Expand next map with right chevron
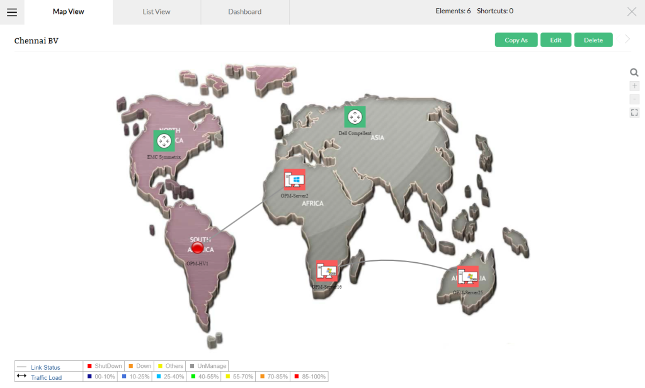The height and width of the screenshot is (388, 645). [627, 40]
